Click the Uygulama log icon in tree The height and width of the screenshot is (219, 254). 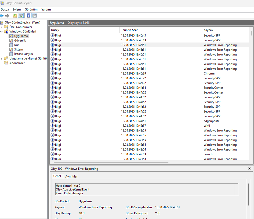pos(11,36)
